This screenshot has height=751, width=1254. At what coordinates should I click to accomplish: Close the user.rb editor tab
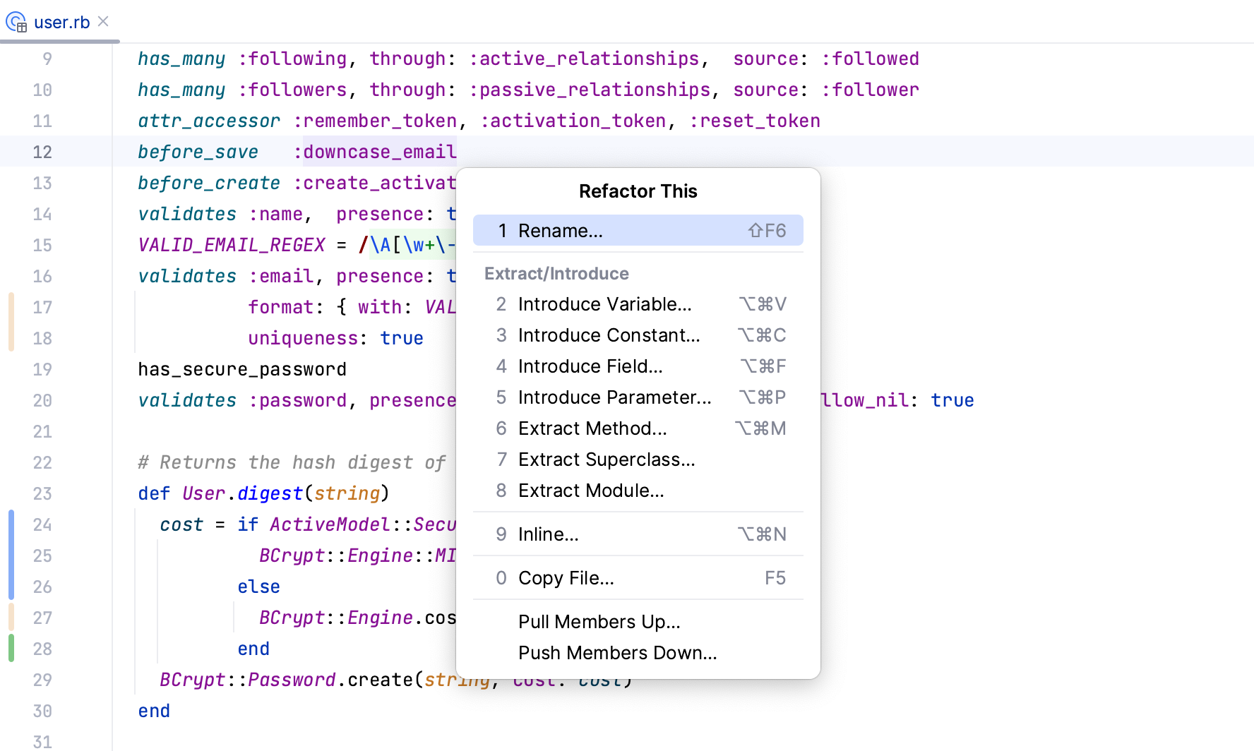click(x=102, y=21)
